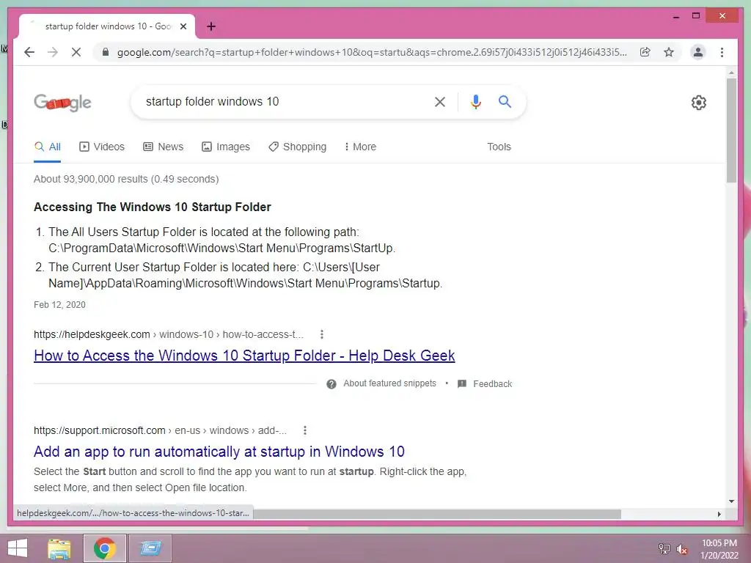Clear the search query with X
Screen dimensions: 751x563
(440, 101)
